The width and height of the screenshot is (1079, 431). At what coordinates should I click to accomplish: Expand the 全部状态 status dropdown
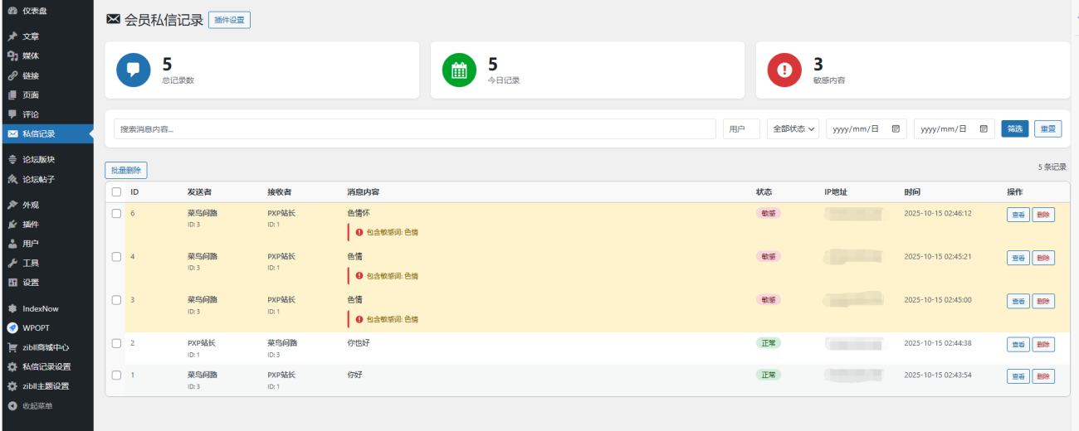tap(793, 129)
